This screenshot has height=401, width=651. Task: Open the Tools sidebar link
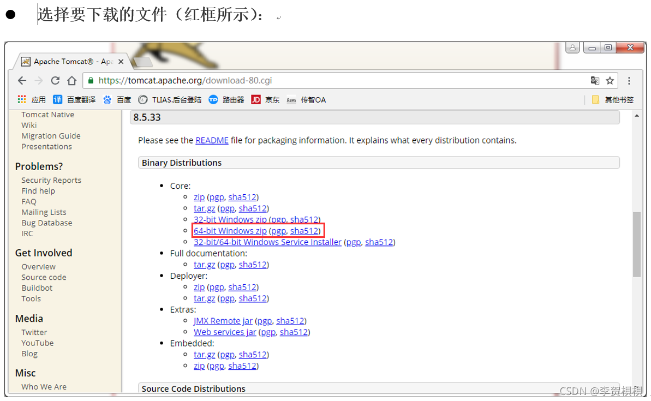31,298
